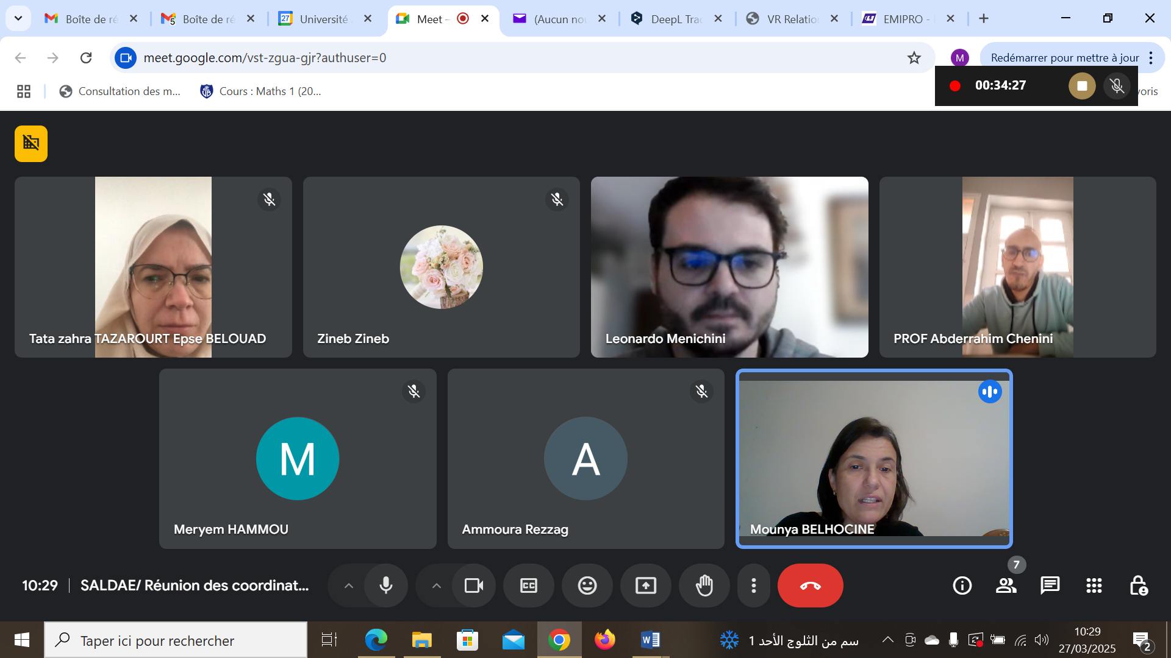This screenshot has height=658, width=1171.
Task: Turn on closed captions
Action: [528, 585]
